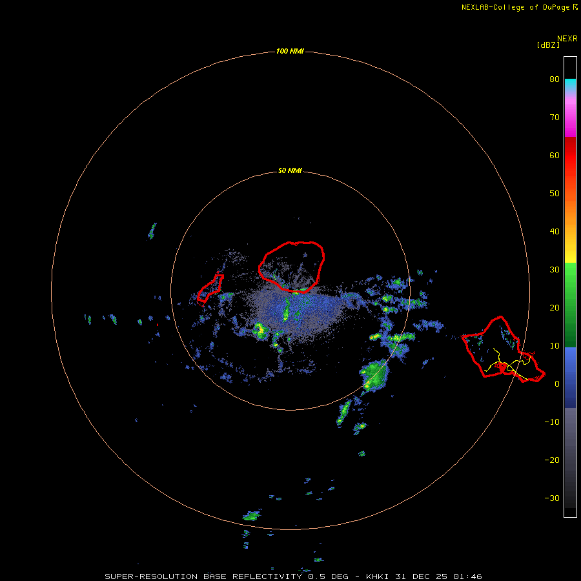Click the -20 value on dBZ scale
Screen dimensions: 581x581
552,460
